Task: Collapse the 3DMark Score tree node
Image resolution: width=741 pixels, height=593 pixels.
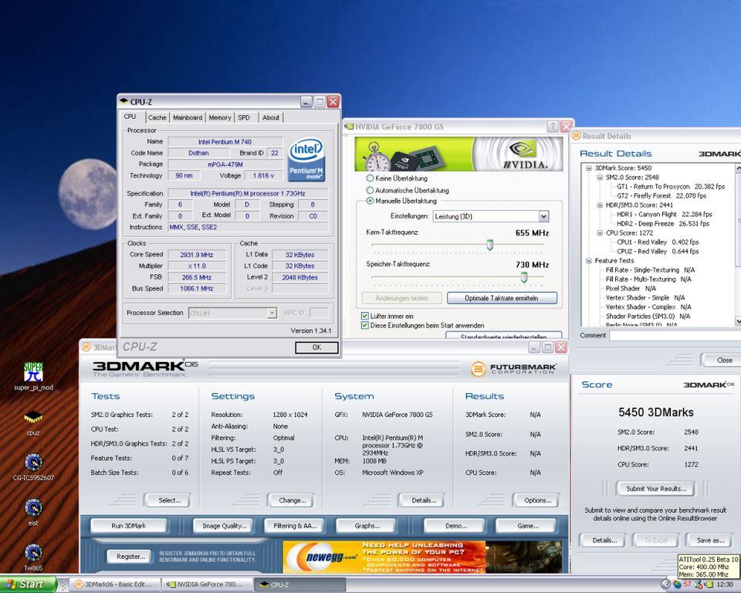Action: 589,168
